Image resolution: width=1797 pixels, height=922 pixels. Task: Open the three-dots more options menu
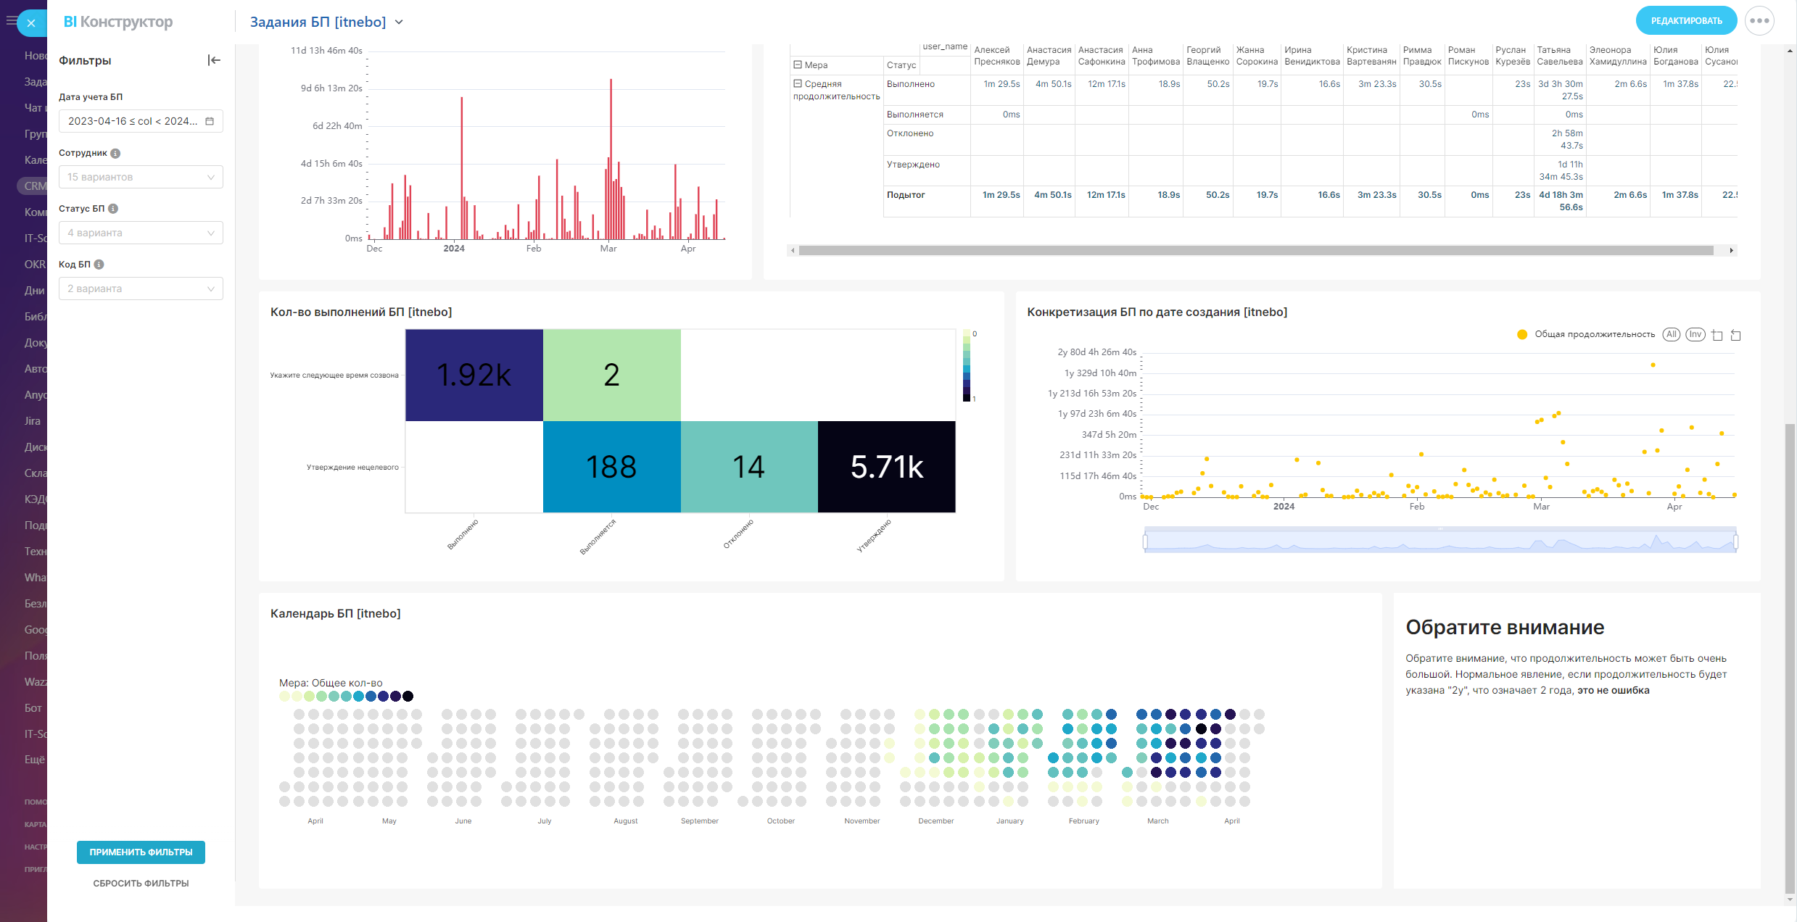1759,21
